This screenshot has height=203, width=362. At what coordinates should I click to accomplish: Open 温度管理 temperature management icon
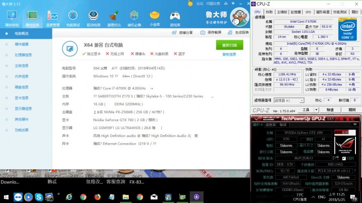53,19
